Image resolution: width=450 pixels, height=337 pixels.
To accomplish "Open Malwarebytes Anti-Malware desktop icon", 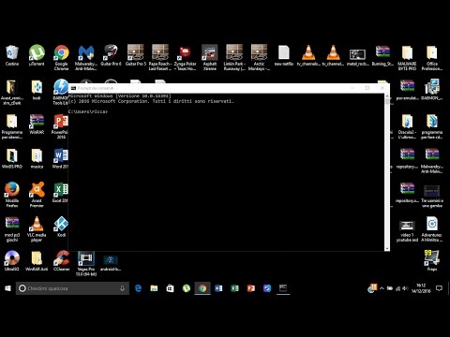I will [86, 57].
